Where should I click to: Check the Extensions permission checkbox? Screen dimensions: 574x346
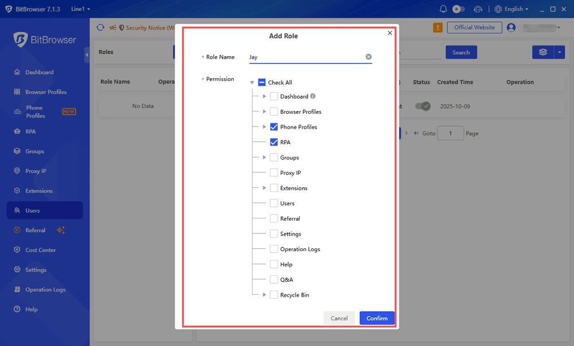coord(274,188)
